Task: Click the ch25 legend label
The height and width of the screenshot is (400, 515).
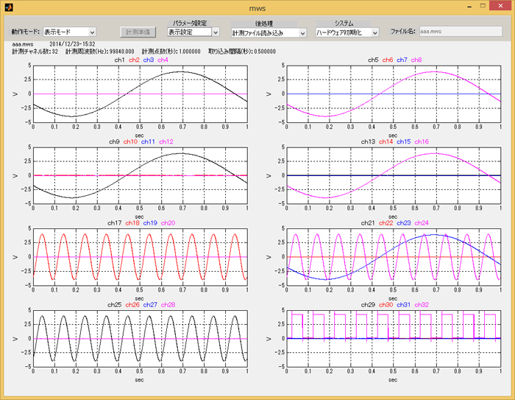Action: [115, 305]
